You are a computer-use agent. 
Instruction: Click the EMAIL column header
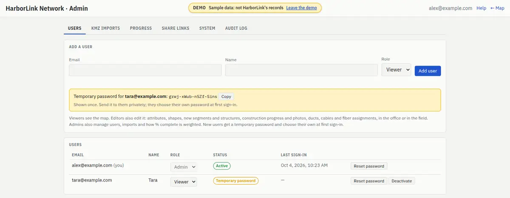coord(78,155)
